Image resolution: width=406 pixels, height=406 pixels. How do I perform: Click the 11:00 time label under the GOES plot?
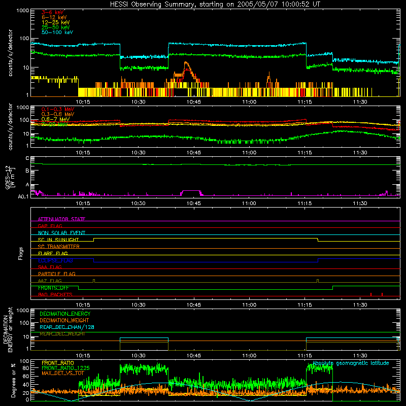pos(249,204)
